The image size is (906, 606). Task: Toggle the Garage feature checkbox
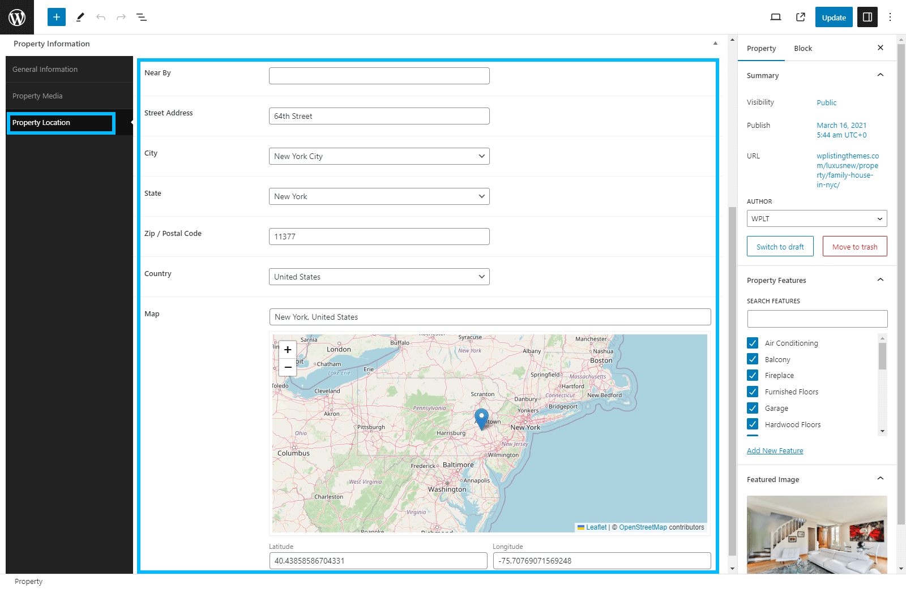coord(753,408)
